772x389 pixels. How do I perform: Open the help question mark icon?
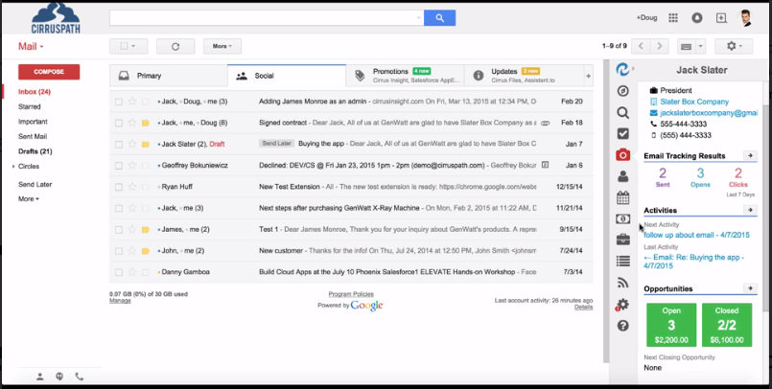[x=622, y=326]
